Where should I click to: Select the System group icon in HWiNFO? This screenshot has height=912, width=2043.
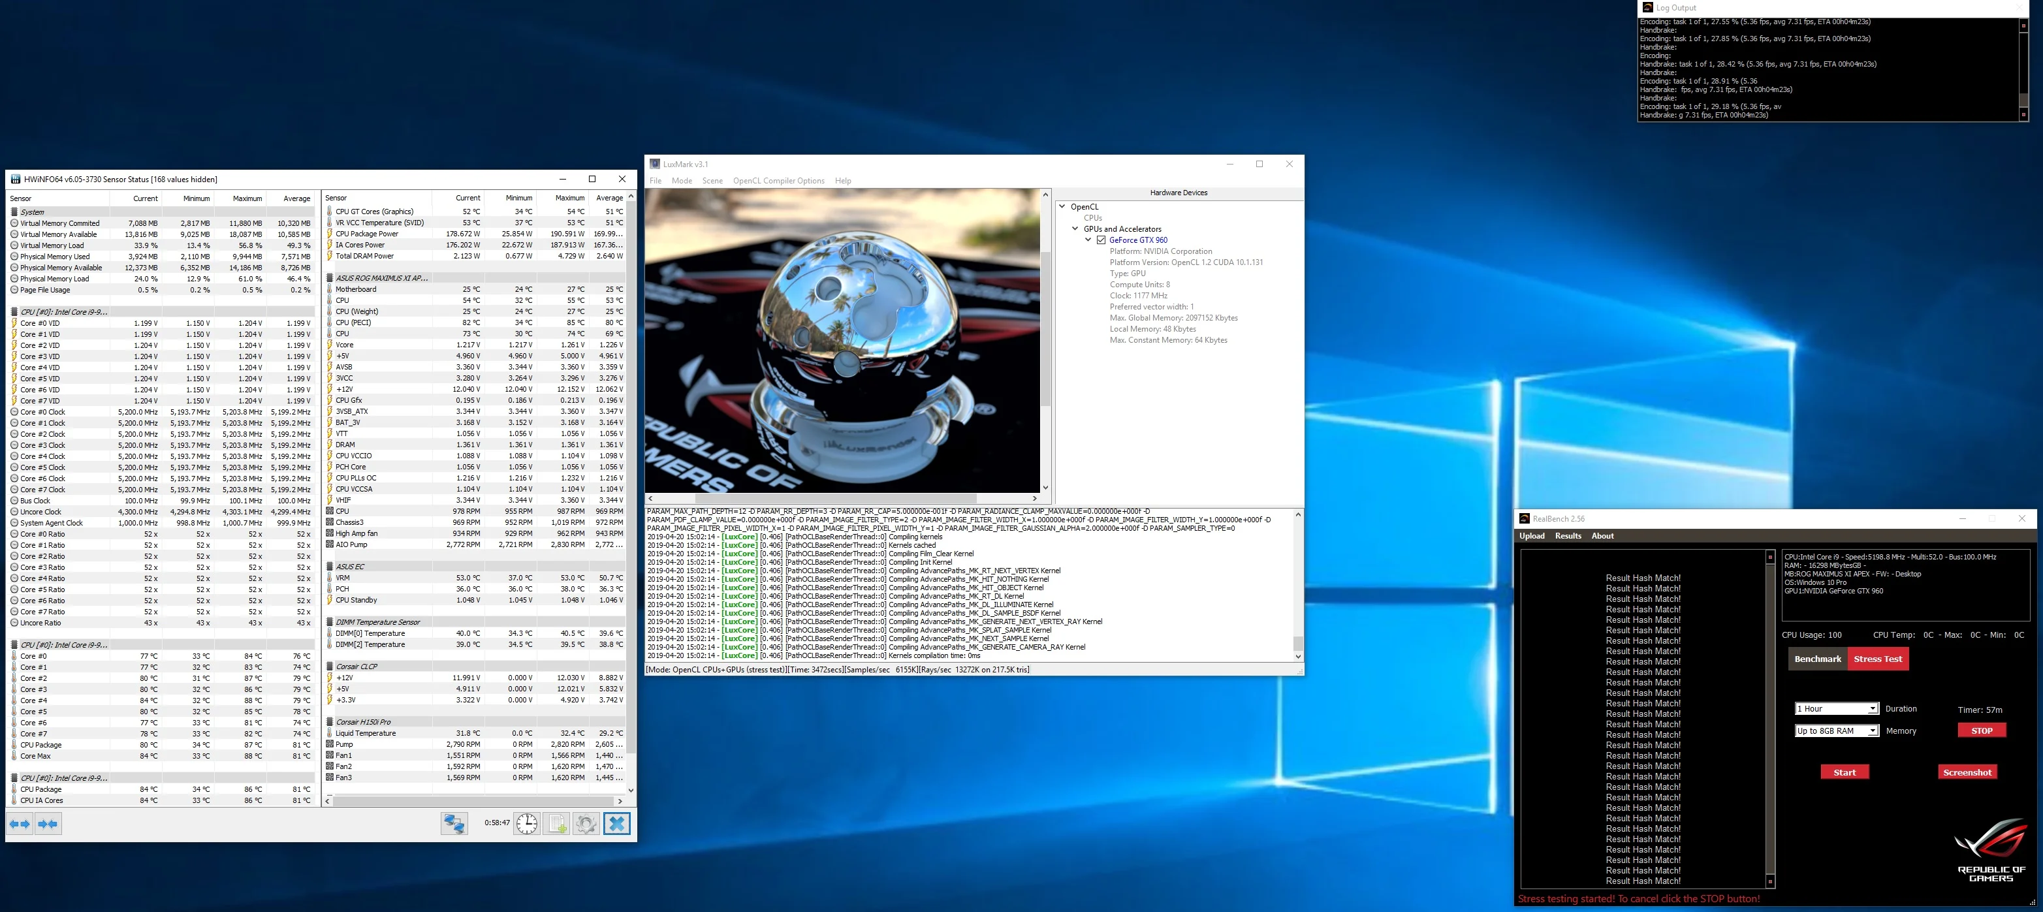(x=14, y=212)
